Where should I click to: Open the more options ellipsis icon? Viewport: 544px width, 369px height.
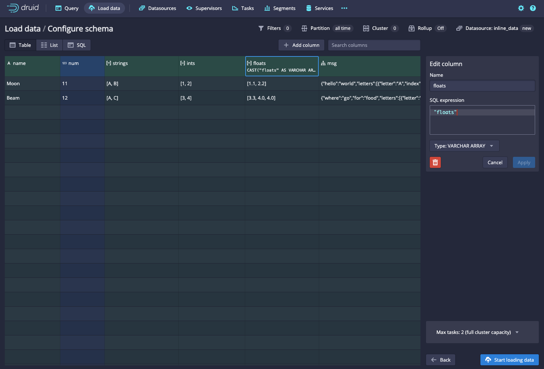point(344,8)
